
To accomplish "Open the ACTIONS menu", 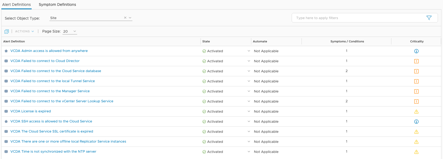I will (24, 31).
